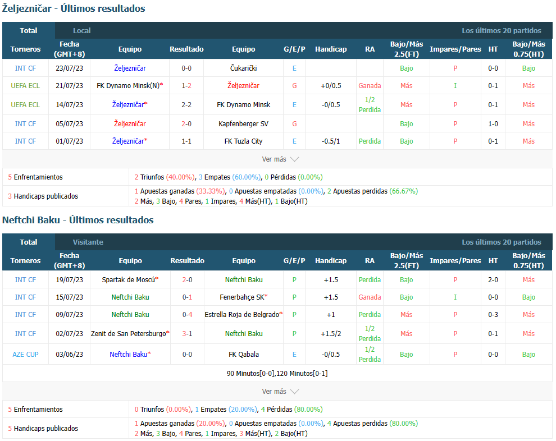Click the Handicap column header in Neftchi Baku table
Viewport: 556px width, 441px height.
pyautogui.click(x=331, y=260)
